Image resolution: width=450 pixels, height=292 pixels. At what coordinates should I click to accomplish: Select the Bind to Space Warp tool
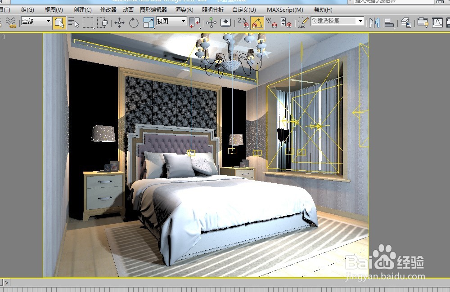pyautogui.click(x=11, y=22)
